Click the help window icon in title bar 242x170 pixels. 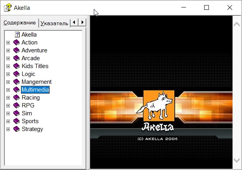coord(7,7)
